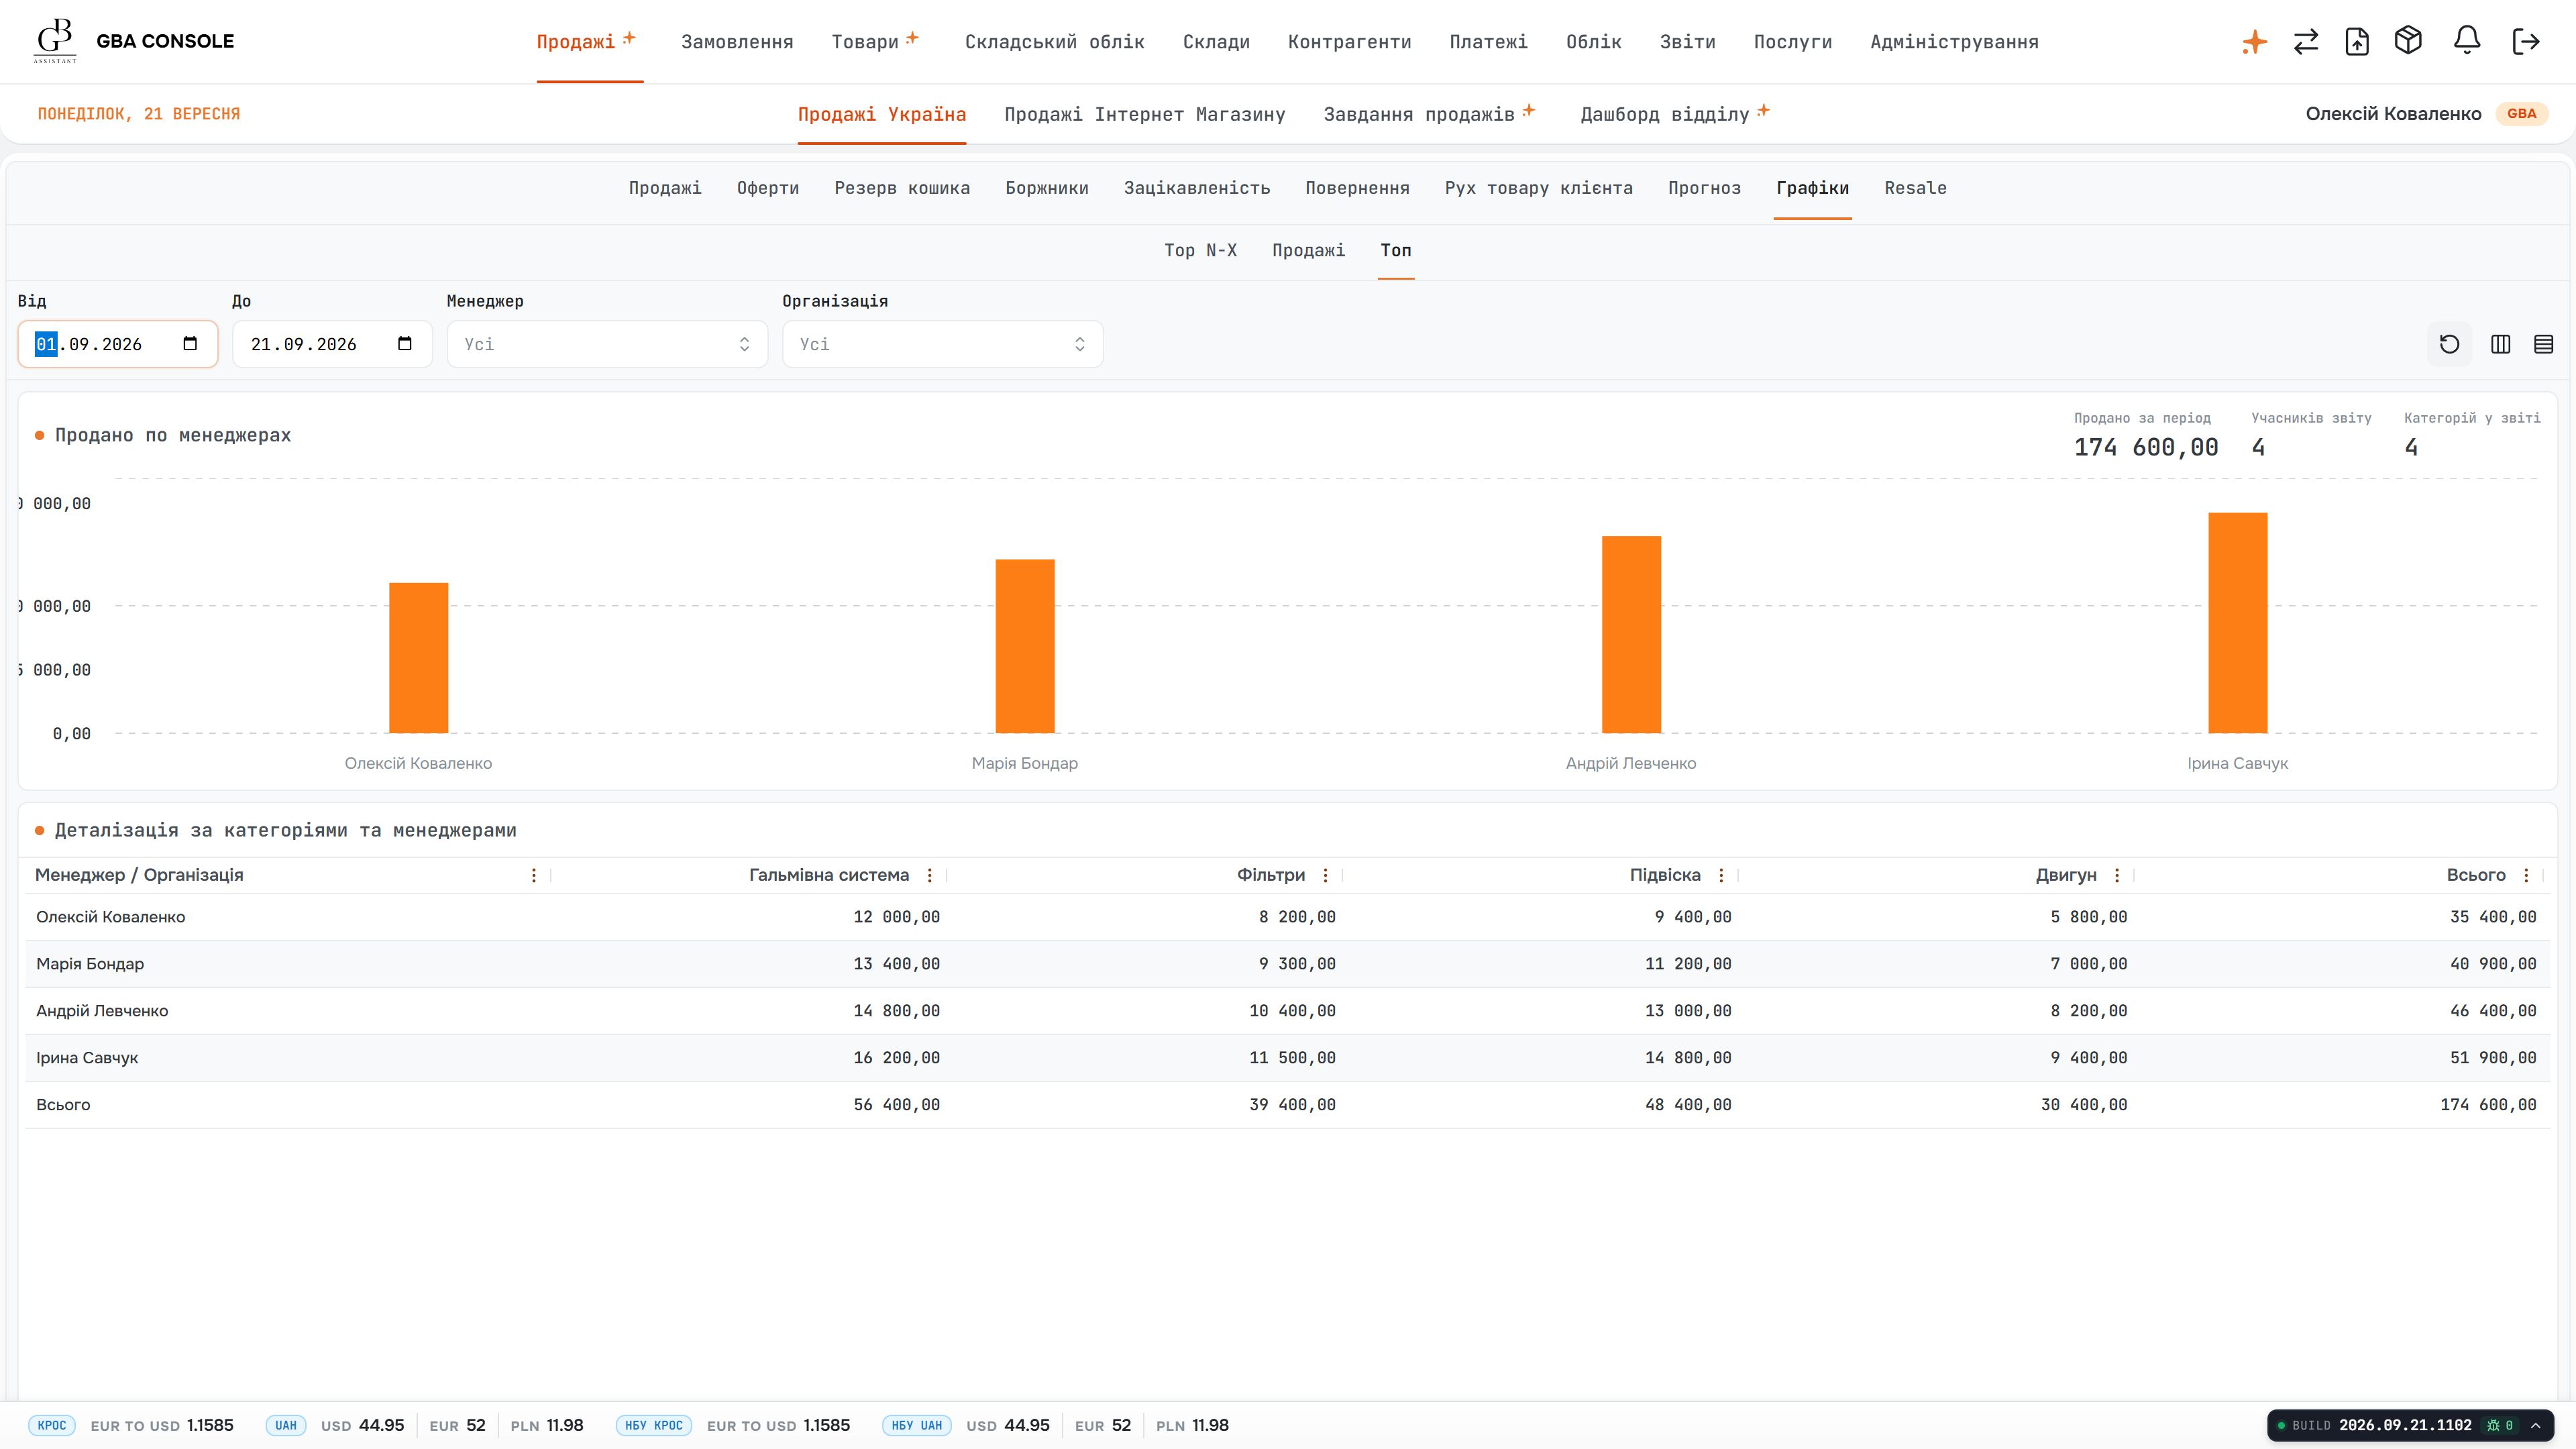
Task: Open notifications bell icon
Action: [2467, 41]
